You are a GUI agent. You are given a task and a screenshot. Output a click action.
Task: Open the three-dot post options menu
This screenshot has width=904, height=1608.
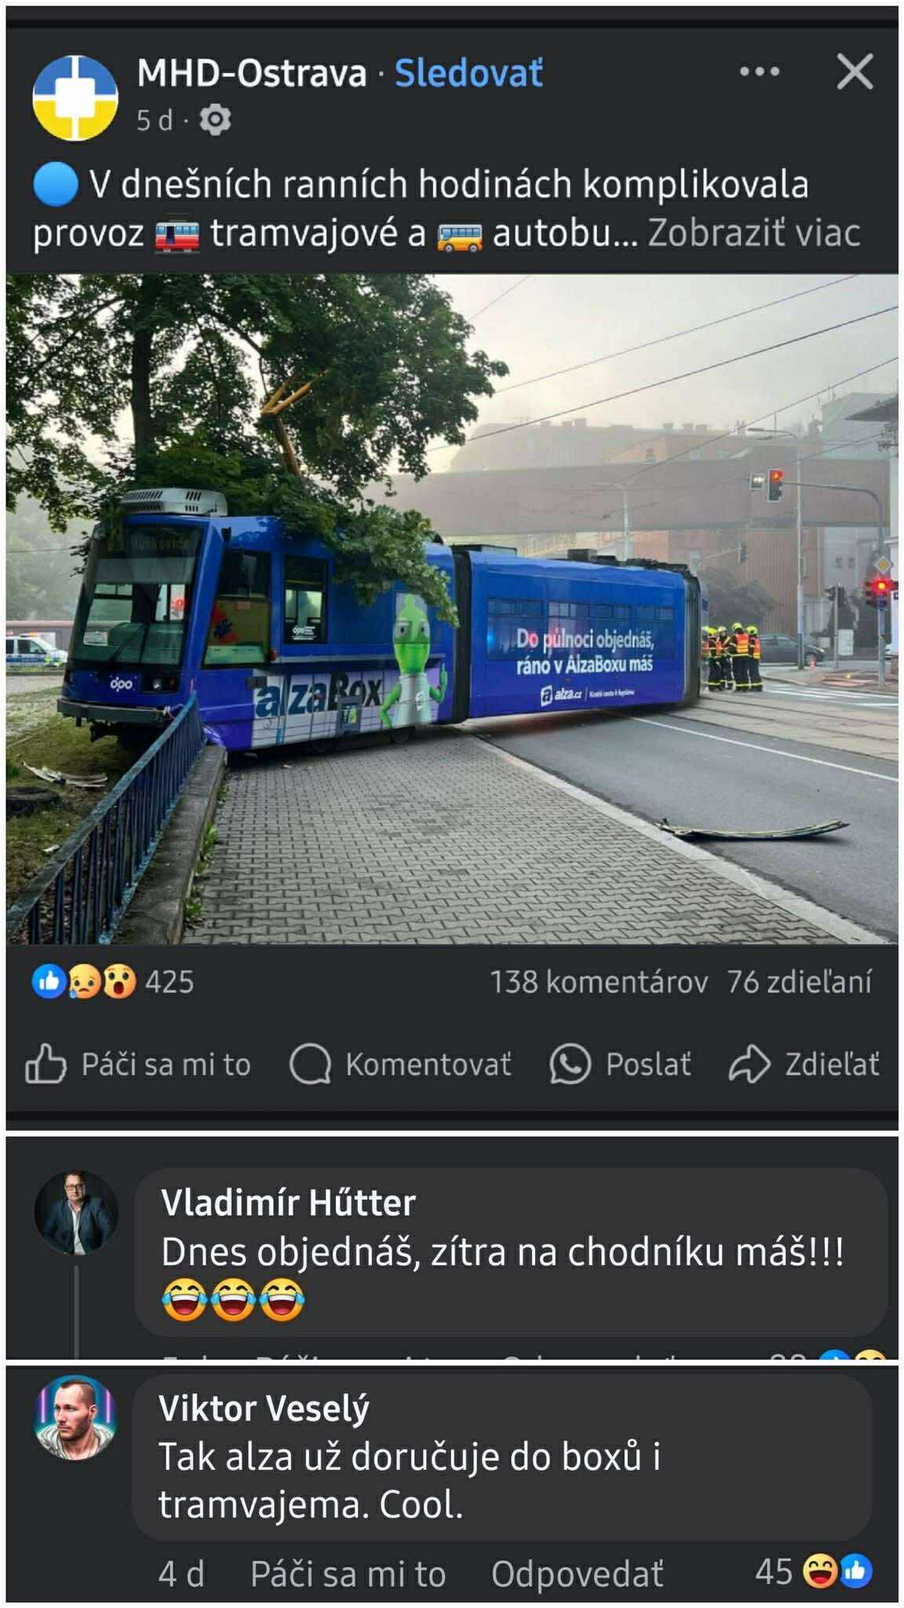[759, 72]
